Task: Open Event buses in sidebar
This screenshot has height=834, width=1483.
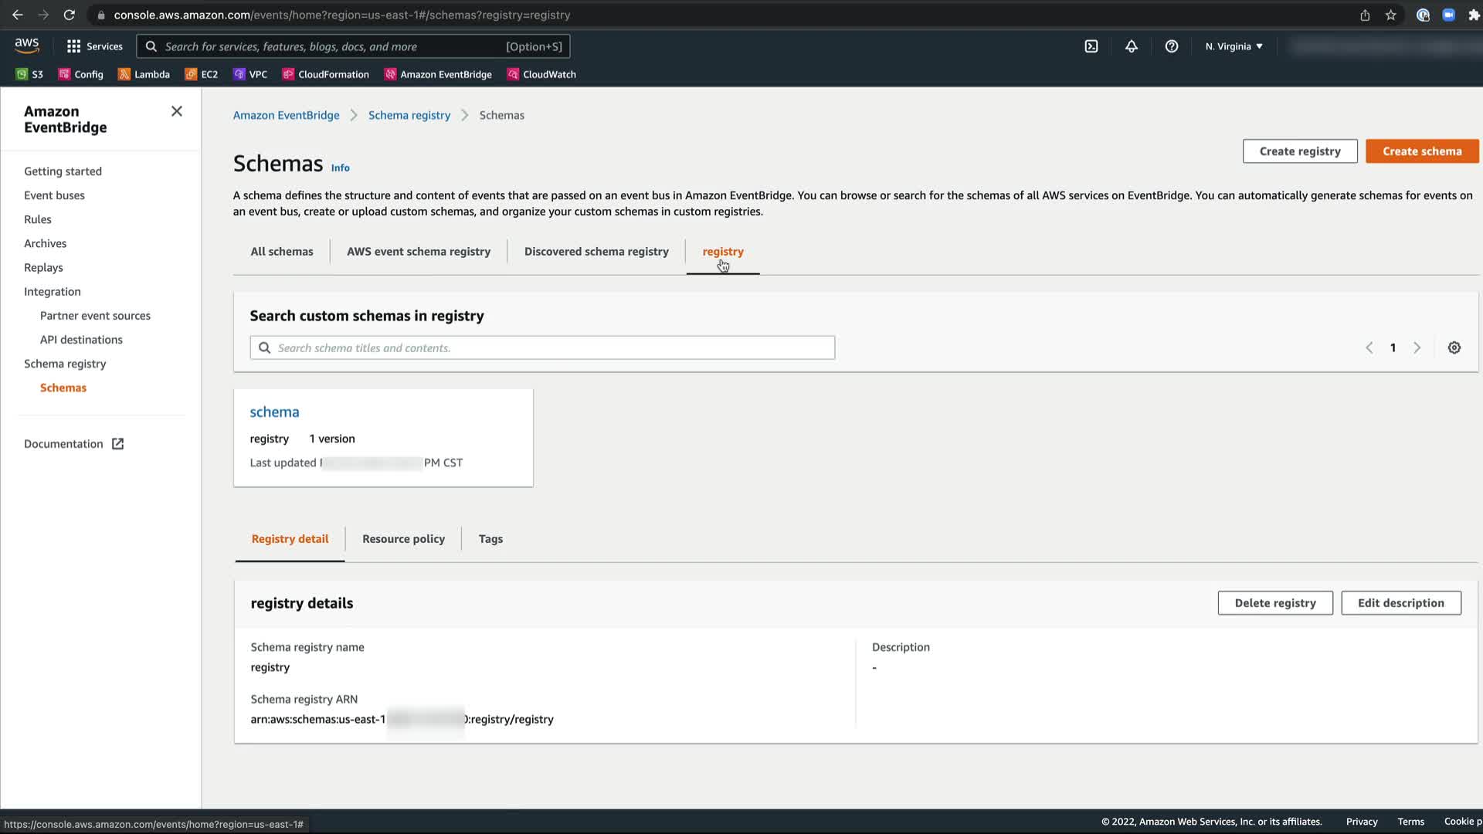Action: pyautogui.click(x=54, y=195)
